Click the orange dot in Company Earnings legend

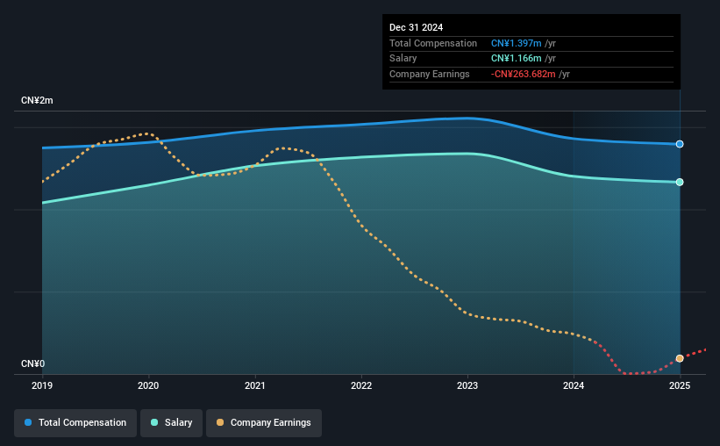(x=220, y=422)
